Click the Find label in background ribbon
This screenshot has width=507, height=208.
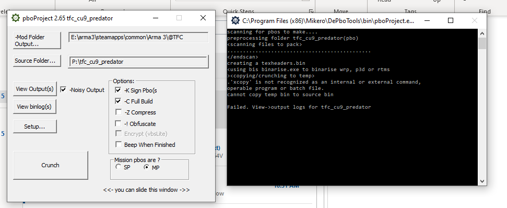(485, 11)
